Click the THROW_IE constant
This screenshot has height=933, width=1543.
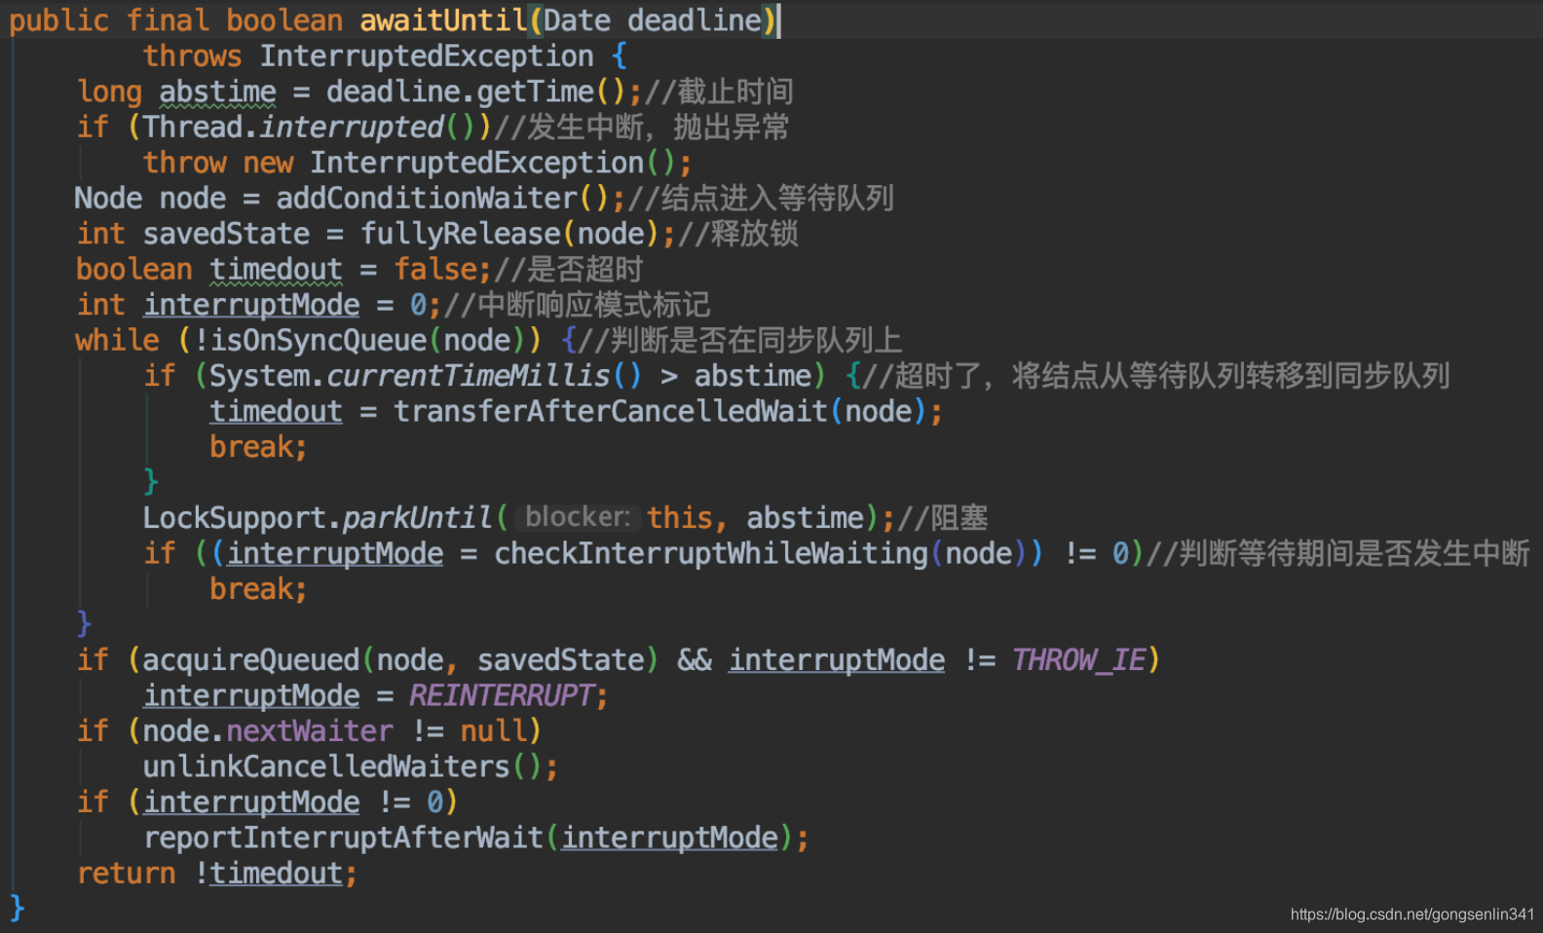[x=1079, y=660]
